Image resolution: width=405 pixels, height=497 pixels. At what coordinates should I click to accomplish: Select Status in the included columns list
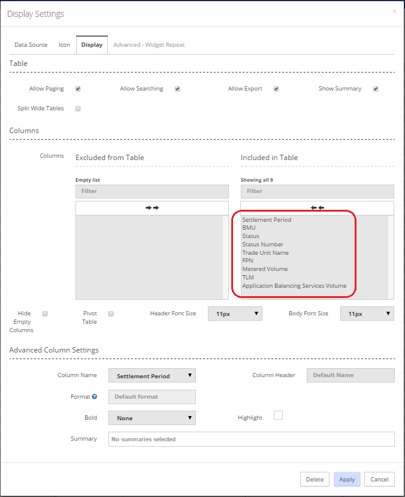(250, 236)
